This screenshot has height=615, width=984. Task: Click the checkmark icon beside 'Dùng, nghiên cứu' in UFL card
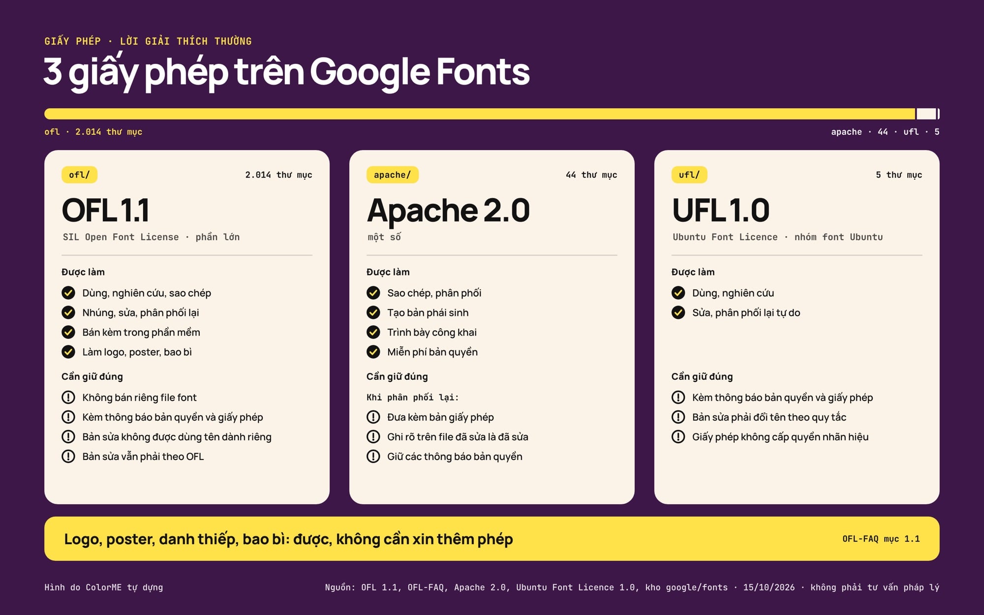point(678,293)
